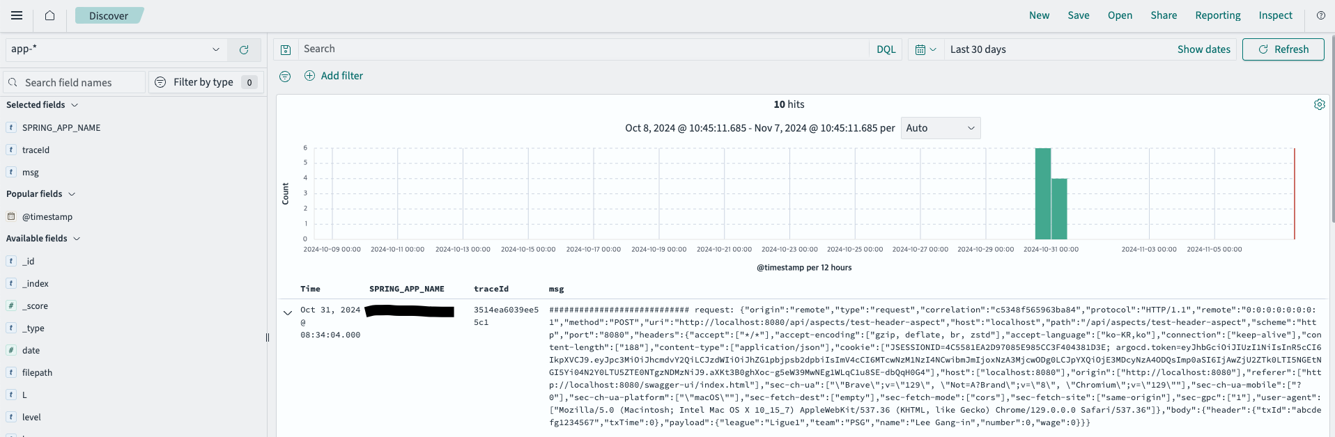Click the Refresh button

(1283, 49)
